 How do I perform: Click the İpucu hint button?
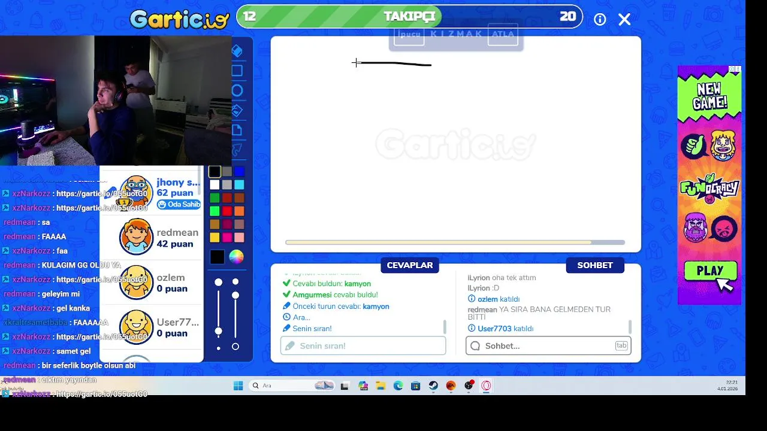[x=409, y=34]
